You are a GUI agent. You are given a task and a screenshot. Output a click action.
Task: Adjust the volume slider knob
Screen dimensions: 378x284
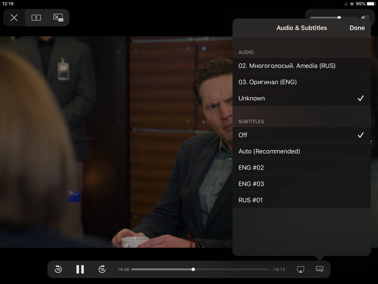(339, 17)
